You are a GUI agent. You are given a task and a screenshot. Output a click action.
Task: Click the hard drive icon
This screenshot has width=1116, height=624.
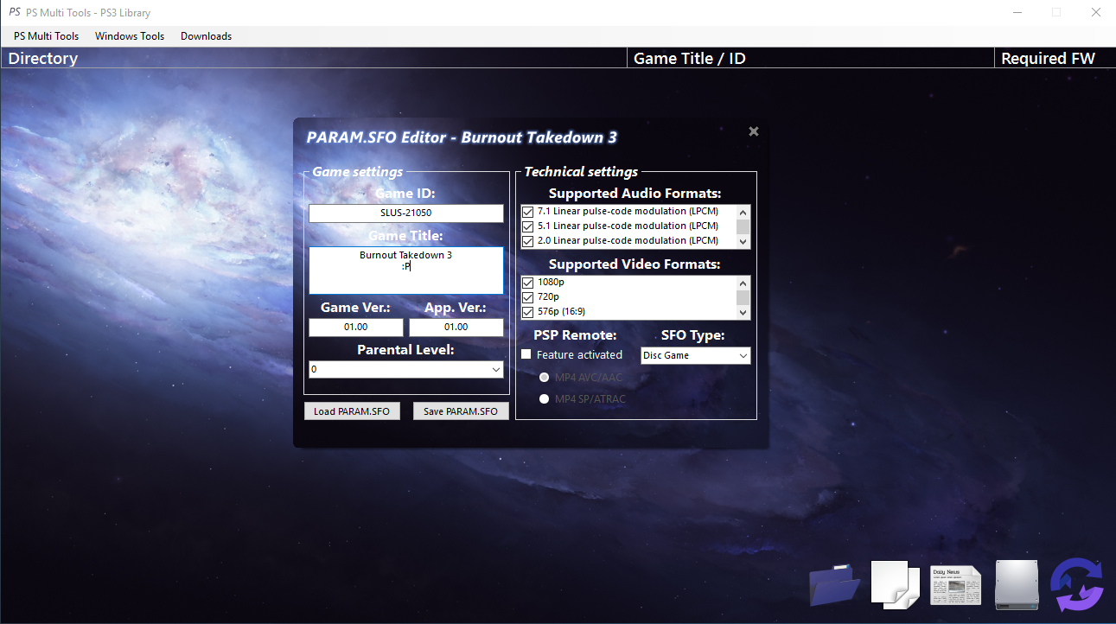pyautogui.click(x=1016, y=584)
